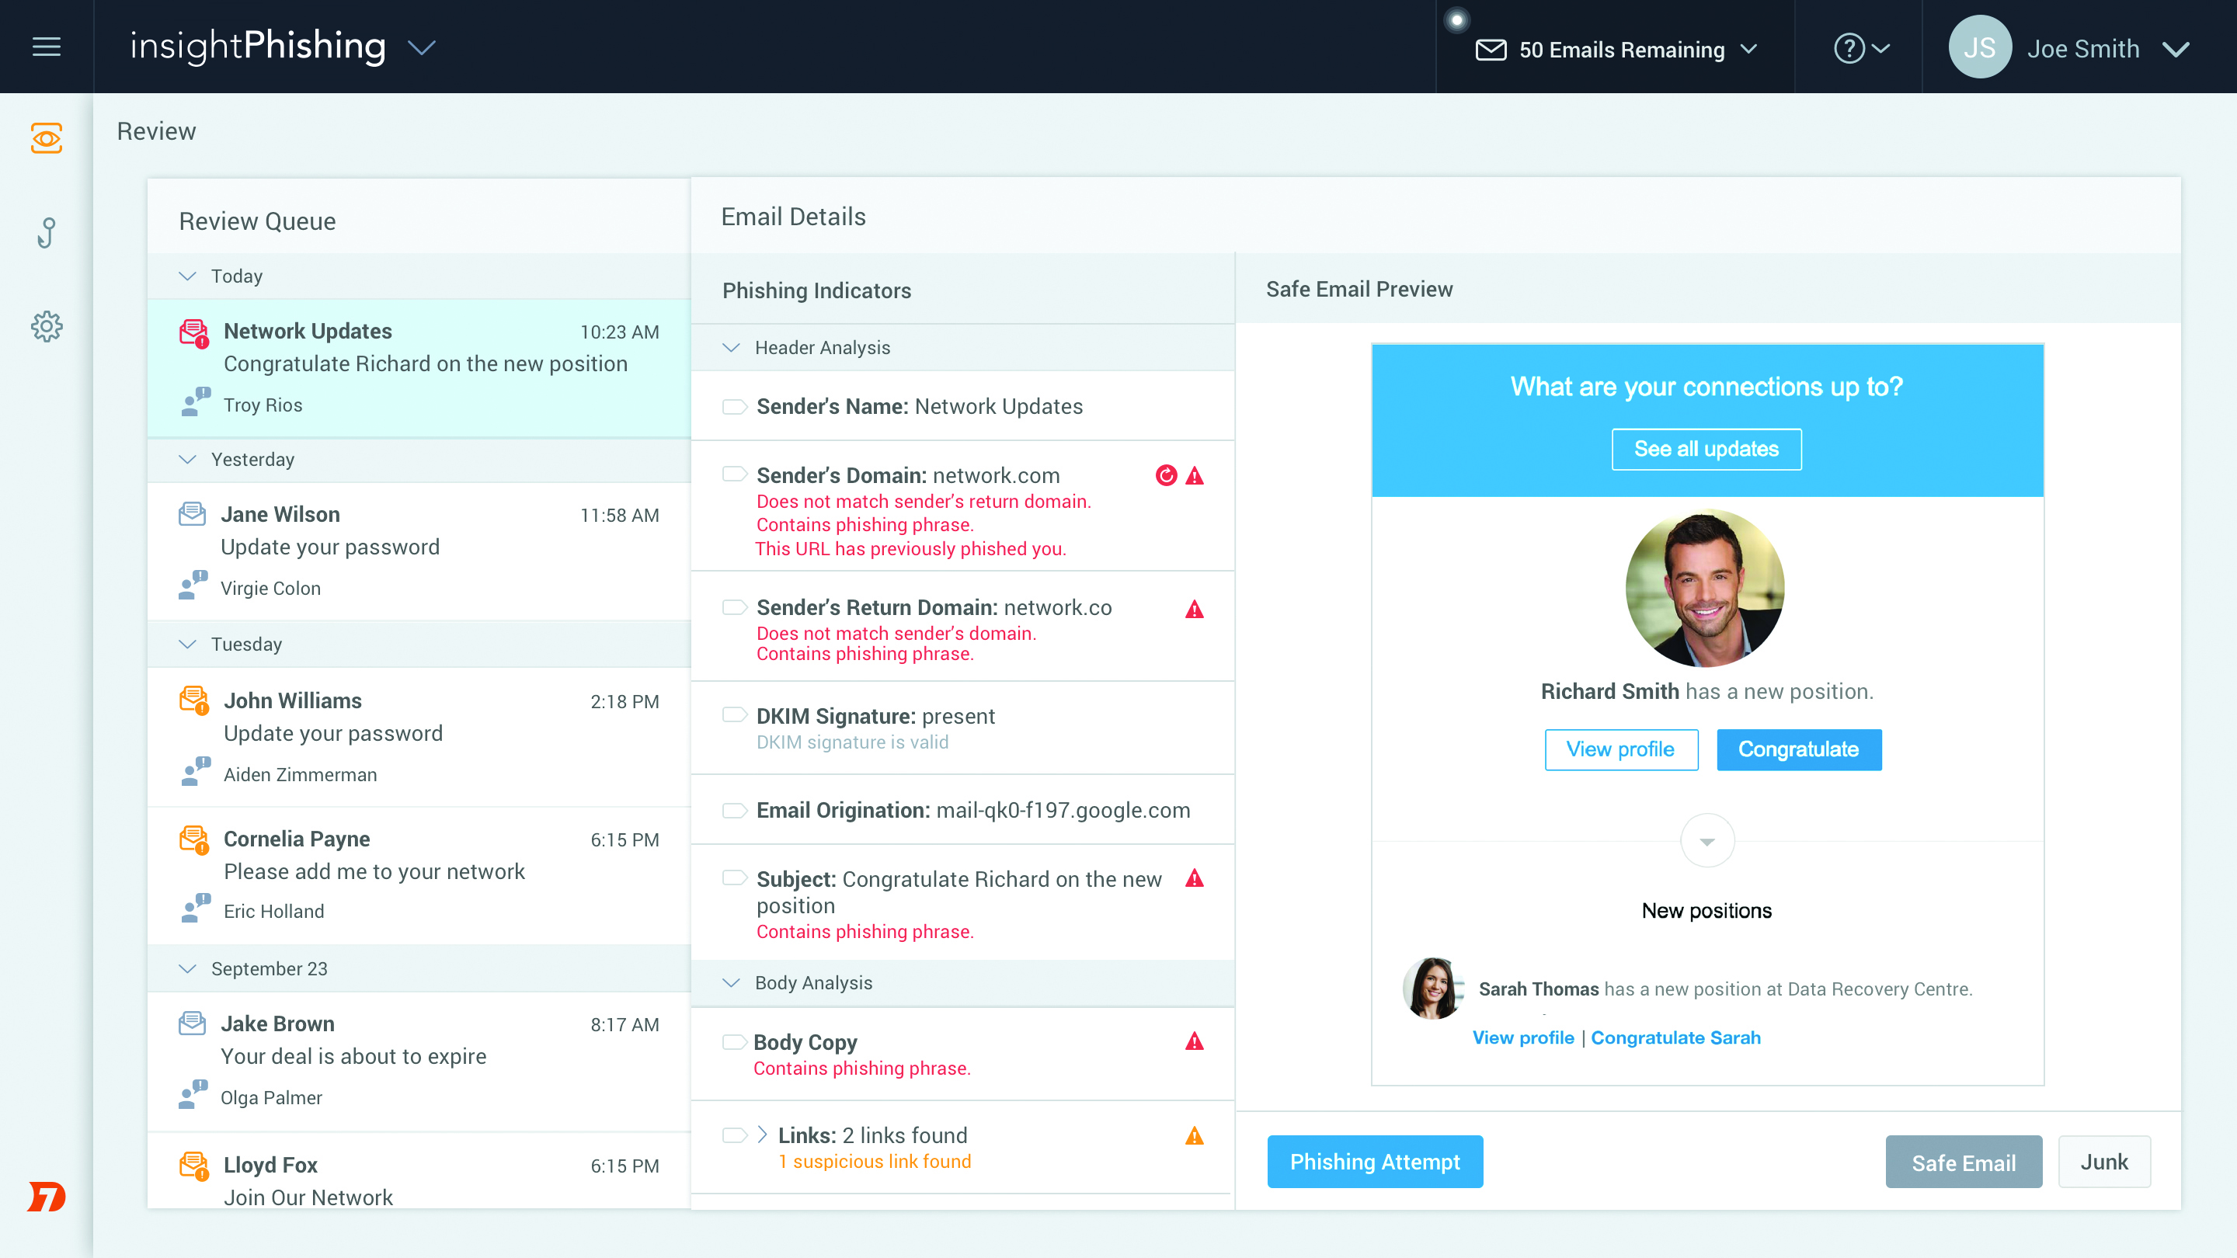Click Richard Smith's profile photo
The image size is (2237, 1258).
[1705, 589]
